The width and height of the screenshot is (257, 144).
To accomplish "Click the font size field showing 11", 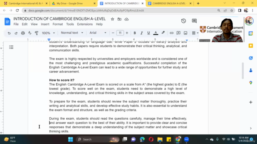I will point(120,33).
